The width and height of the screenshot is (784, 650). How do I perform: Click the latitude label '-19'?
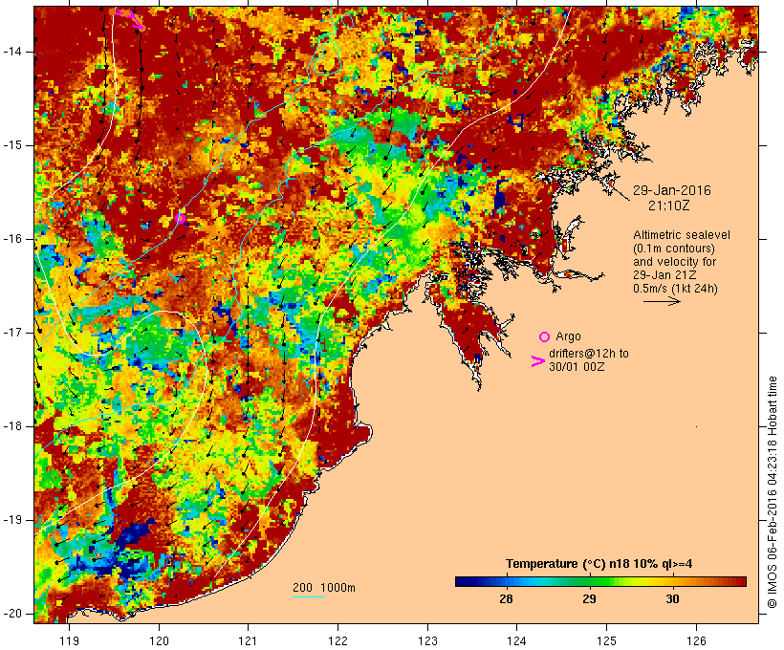click(x=11, y=520)
